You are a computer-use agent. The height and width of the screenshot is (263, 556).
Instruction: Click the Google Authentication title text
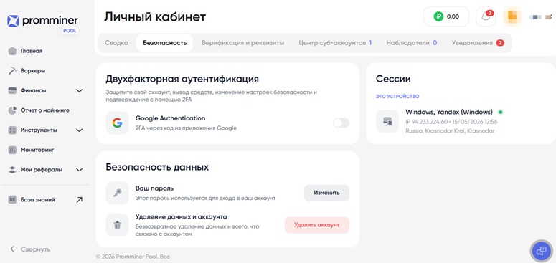click(x=170, y=118)
